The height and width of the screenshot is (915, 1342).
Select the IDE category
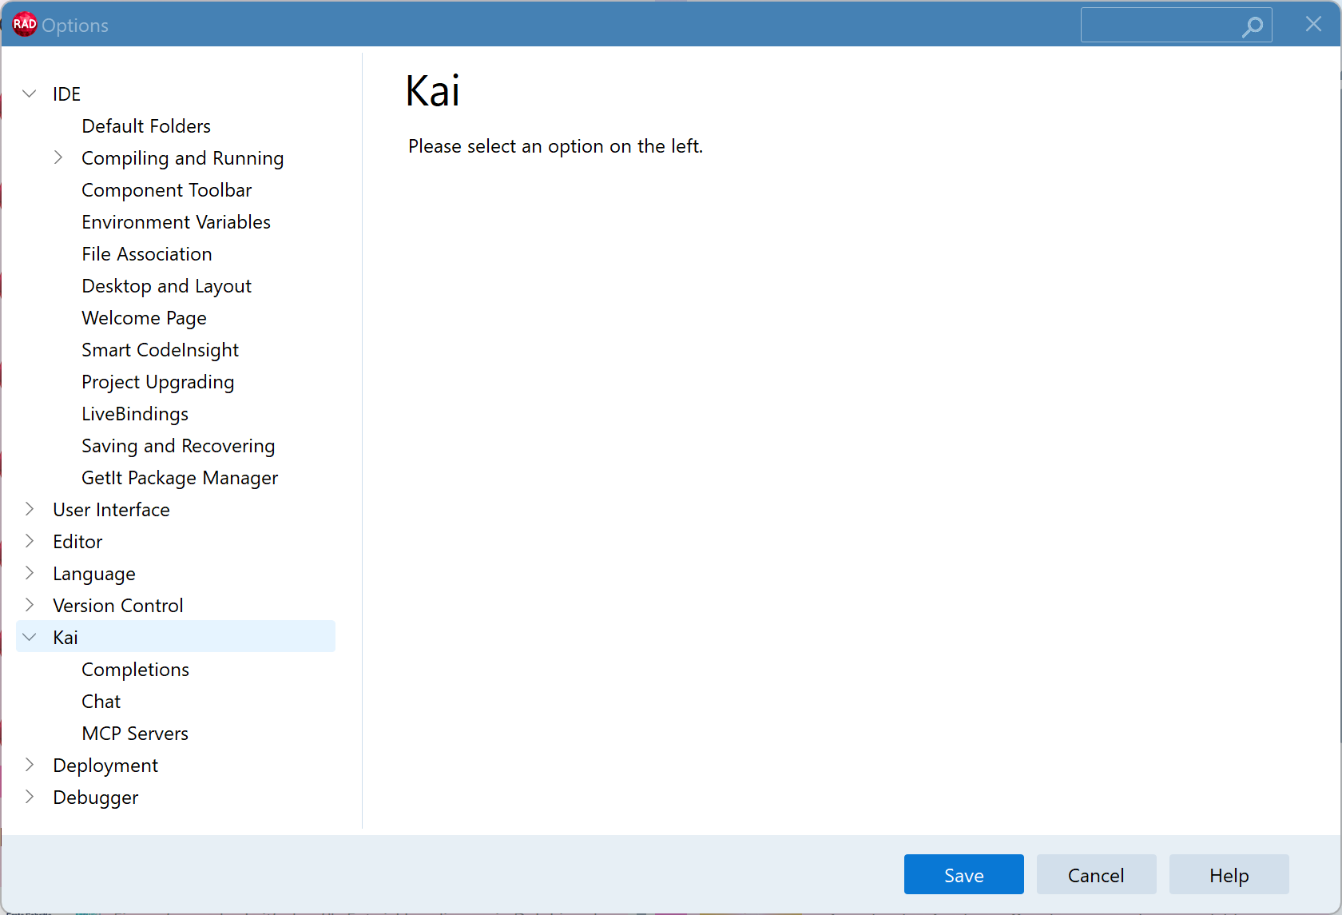click(x=67, y=94)
